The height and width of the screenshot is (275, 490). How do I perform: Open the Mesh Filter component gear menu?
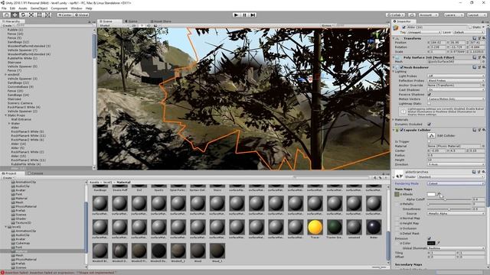tap(483, 57)
